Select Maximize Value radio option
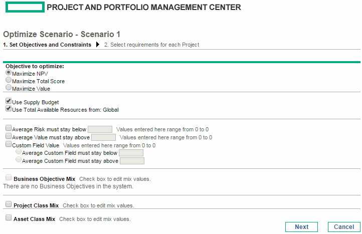 9,88
